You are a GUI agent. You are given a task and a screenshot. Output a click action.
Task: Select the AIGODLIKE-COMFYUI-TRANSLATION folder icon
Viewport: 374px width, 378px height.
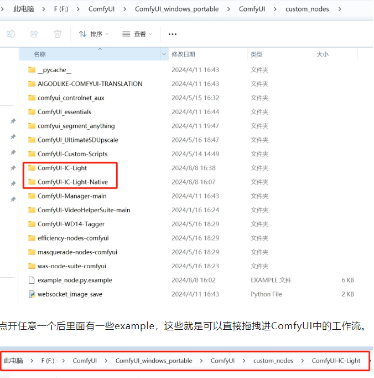[32, 84]
